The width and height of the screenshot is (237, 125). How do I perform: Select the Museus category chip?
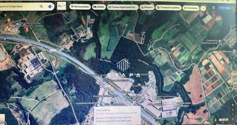pos(147,7)
